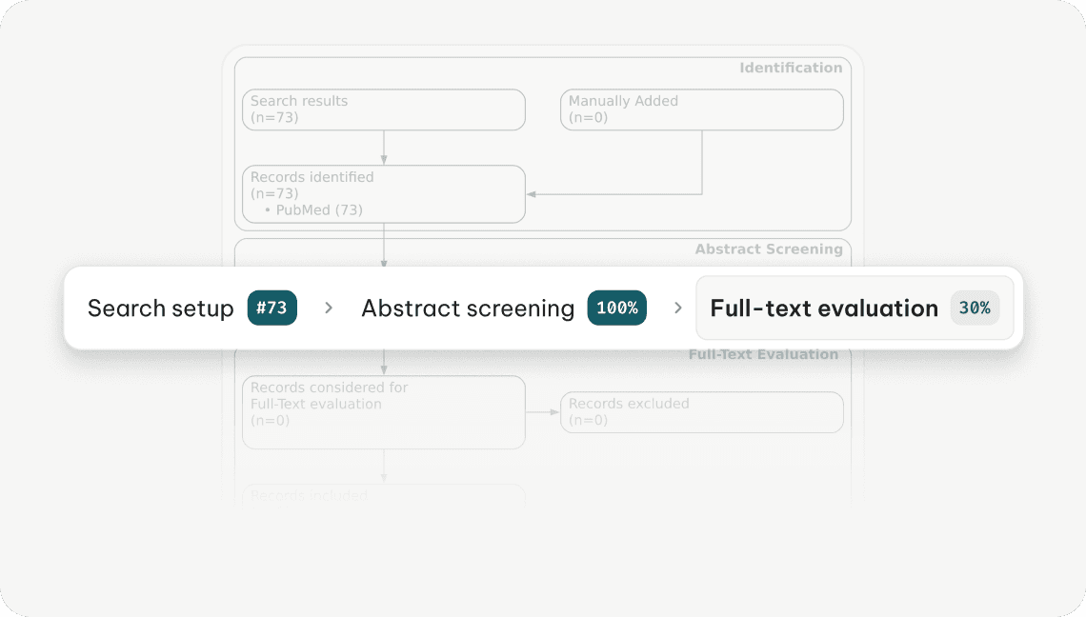
Task: Click chevron between Search setup and Abstract screening
Action: pos(329,308)
